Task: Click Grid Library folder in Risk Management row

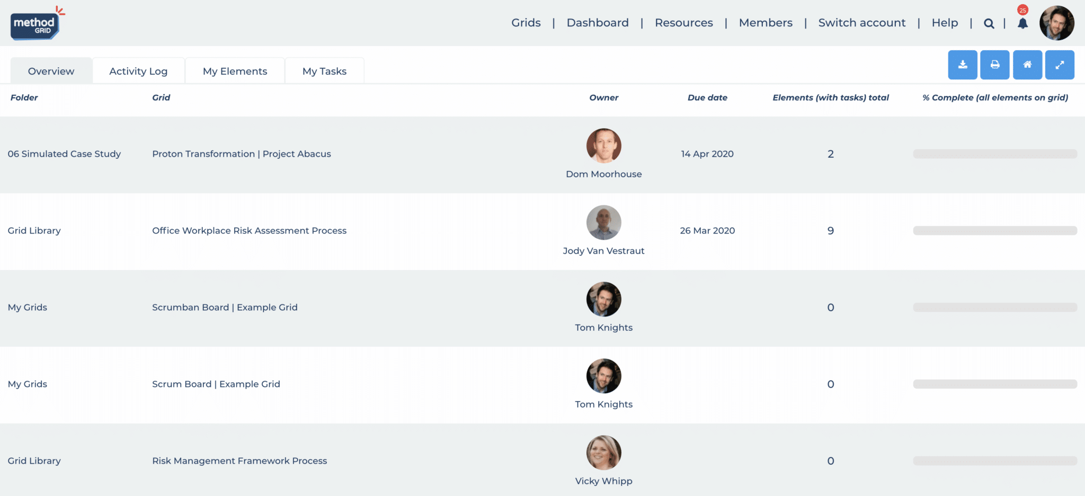Action: pos(34,461)
